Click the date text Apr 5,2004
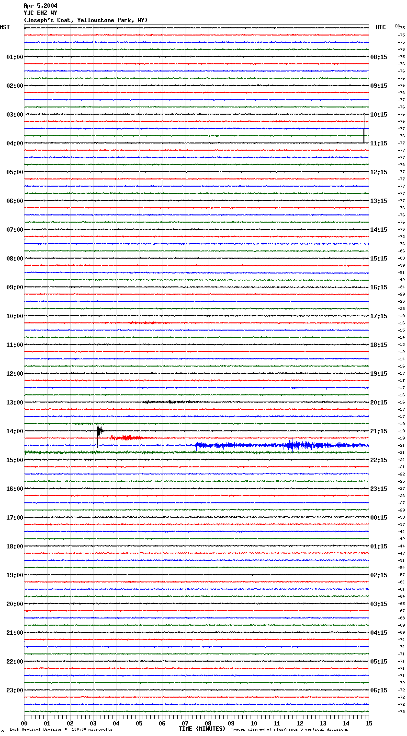 [40, 6]
